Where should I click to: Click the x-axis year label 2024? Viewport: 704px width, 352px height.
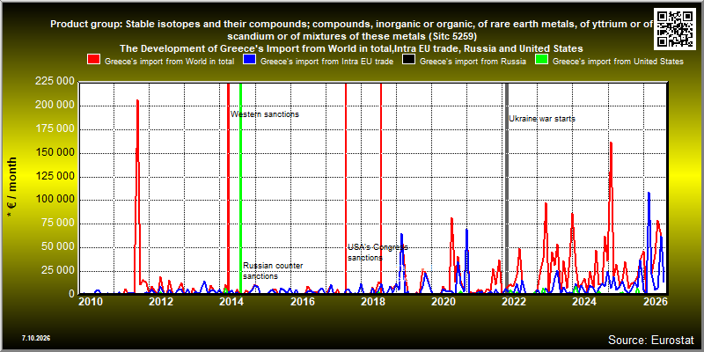point(584,303)
